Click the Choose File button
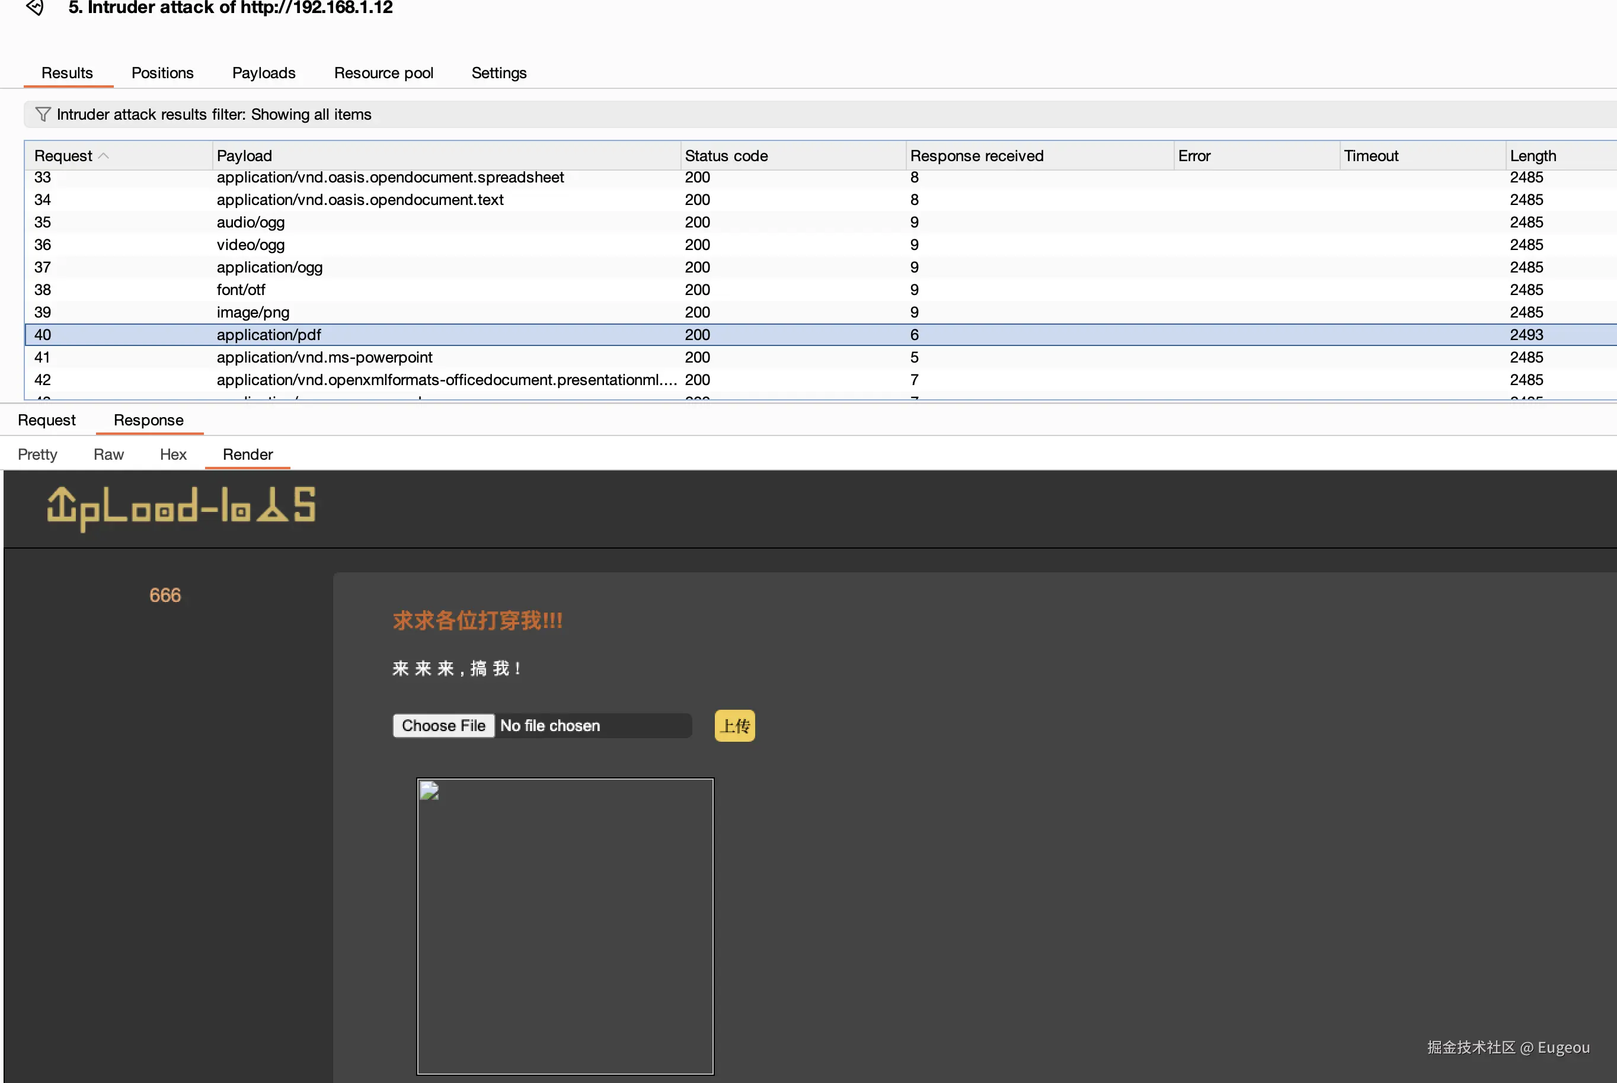 (443, 725)
